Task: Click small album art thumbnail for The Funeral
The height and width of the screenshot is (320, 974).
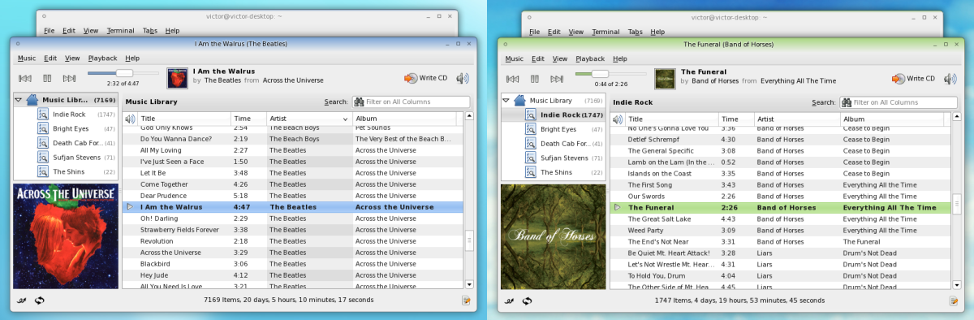Action: click(665, 78)
